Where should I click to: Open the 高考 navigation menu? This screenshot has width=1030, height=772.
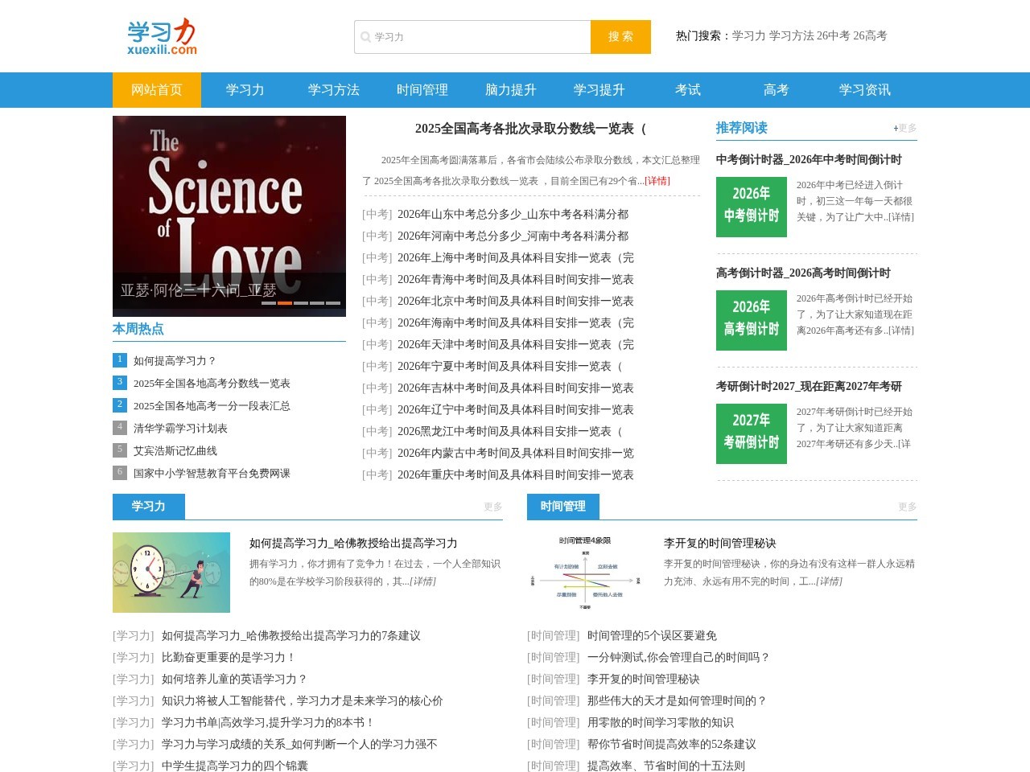click(775, 90)
